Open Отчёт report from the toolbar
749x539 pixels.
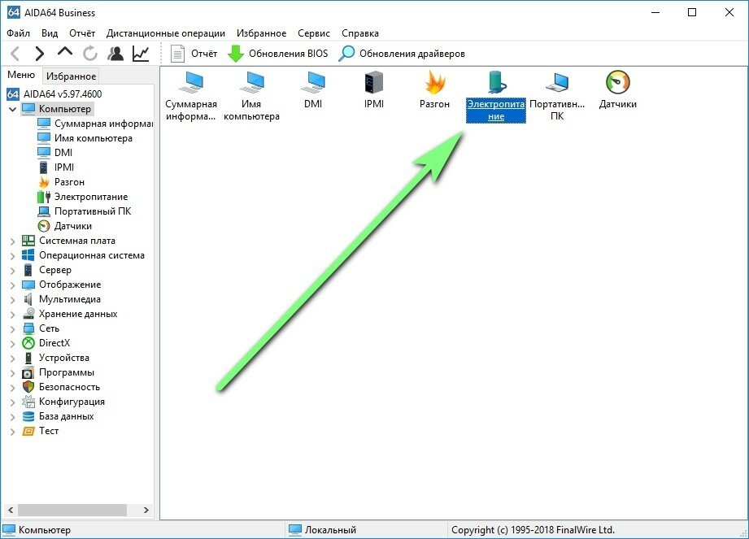(x=194, y=54)
